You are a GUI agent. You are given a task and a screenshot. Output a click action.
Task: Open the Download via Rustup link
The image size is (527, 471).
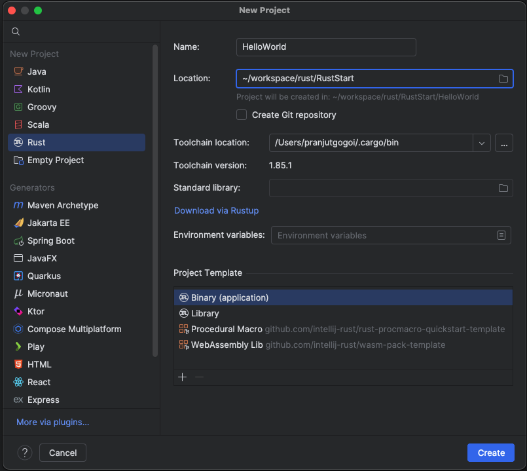pyautogui.click(x=216, y=210)
